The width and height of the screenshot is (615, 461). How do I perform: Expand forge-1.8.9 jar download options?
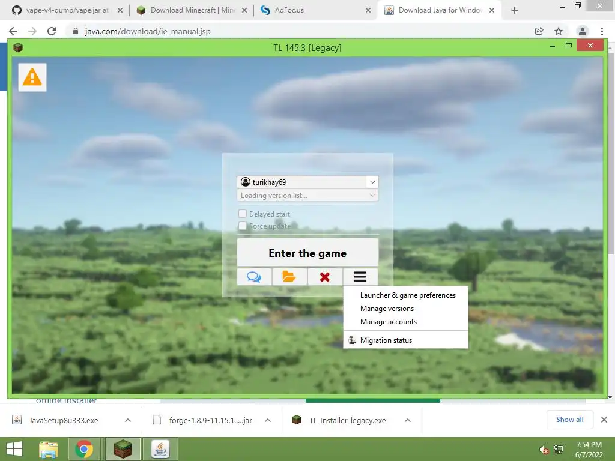click(x=268, y=420)
